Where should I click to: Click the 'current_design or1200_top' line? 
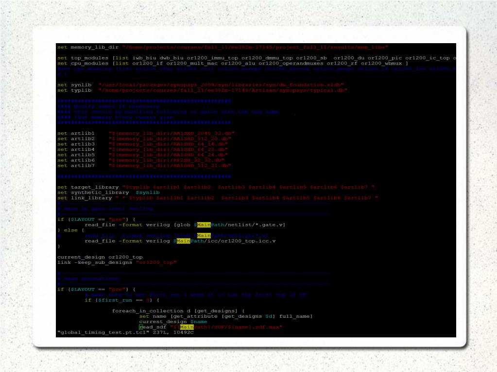(x=100, y=257)
